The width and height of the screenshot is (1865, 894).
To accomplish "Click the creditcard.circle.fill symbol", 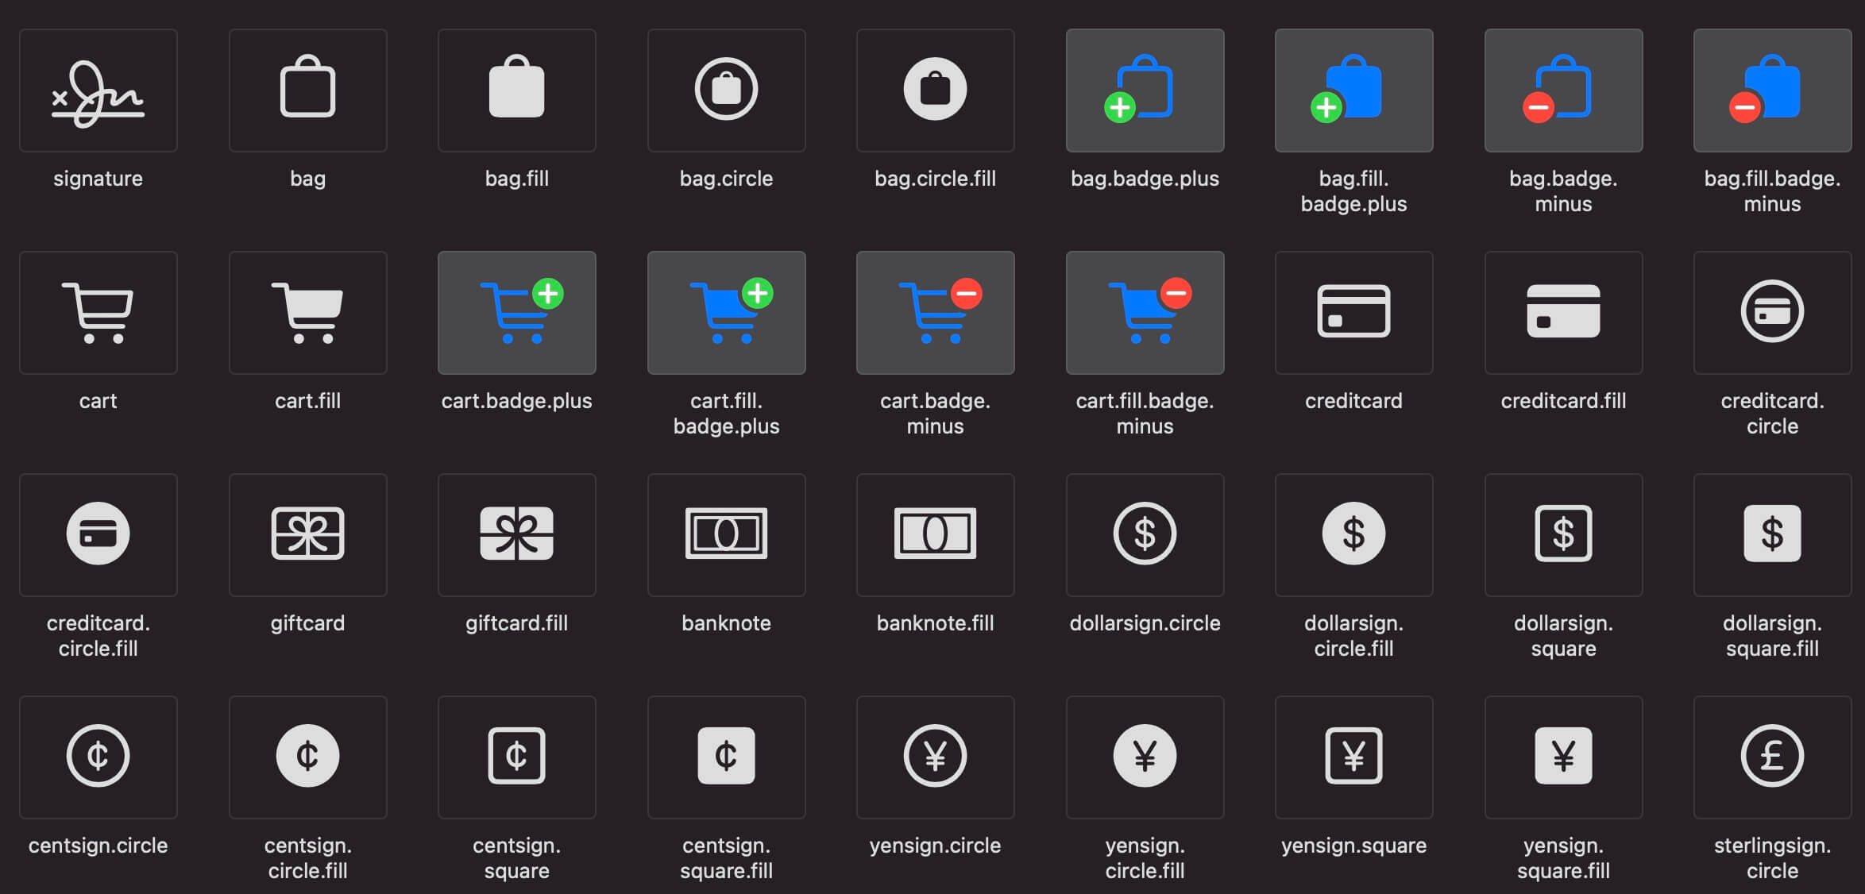I will click(98, 534).
